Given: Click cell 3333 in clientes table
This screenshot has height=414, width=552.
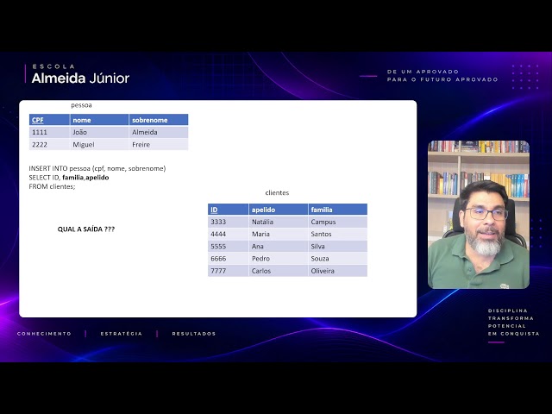Looking at the screenshot, I should click(228, 222).
